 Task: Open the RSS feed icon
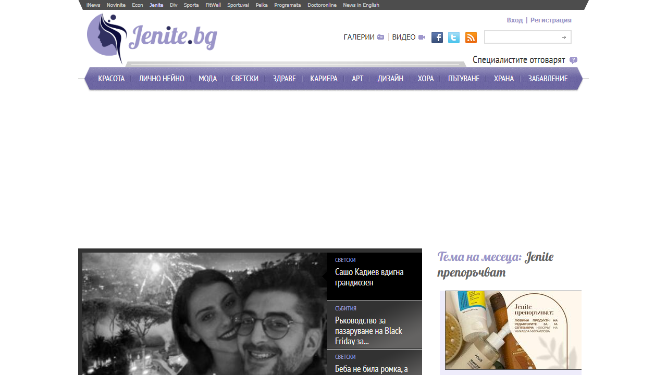pyautogui.click(x=471, y=37)
